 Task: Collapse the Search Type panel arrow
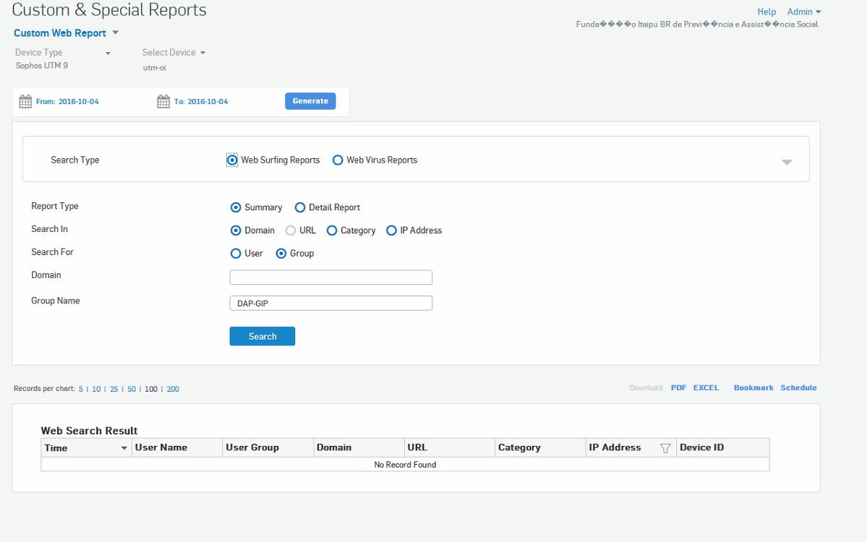(787, 162)
